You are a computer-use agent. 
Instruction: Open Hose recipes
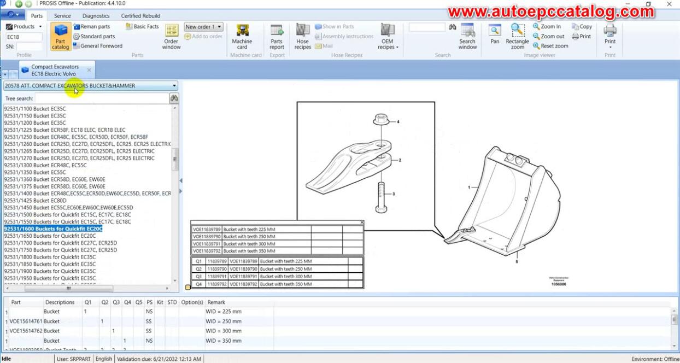(x=302, y=37)
